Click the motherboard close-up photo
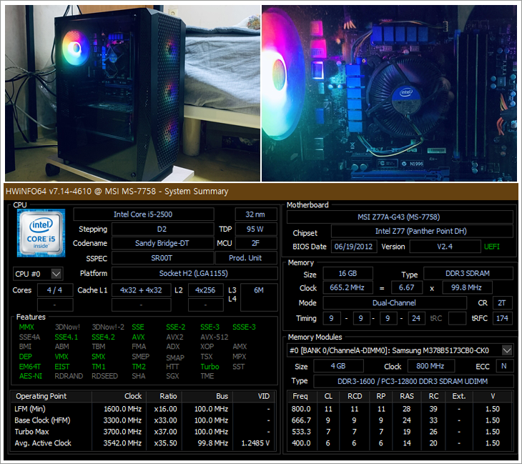This screenshot has height=464, width=522. pos(389,93)
